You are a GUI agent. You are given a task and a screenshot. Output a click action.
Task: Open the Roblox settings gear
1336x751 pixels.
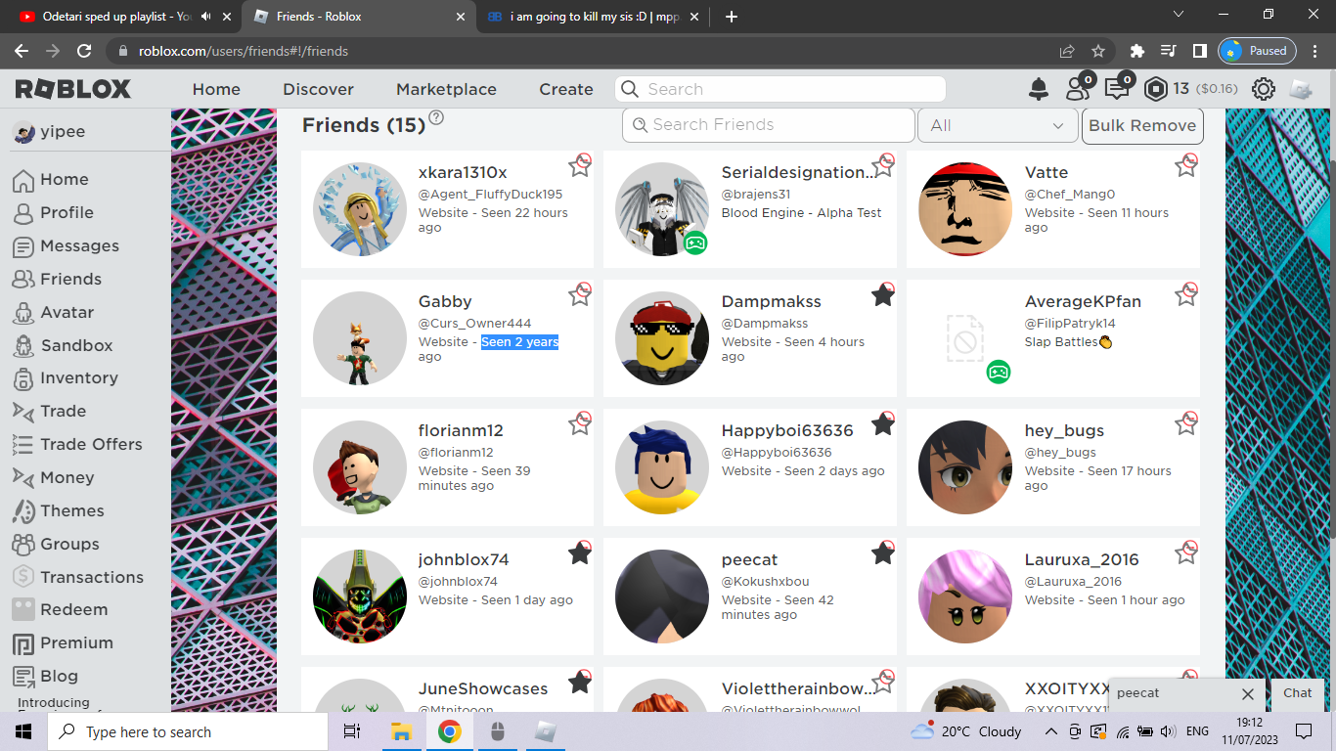(1264, 89)
